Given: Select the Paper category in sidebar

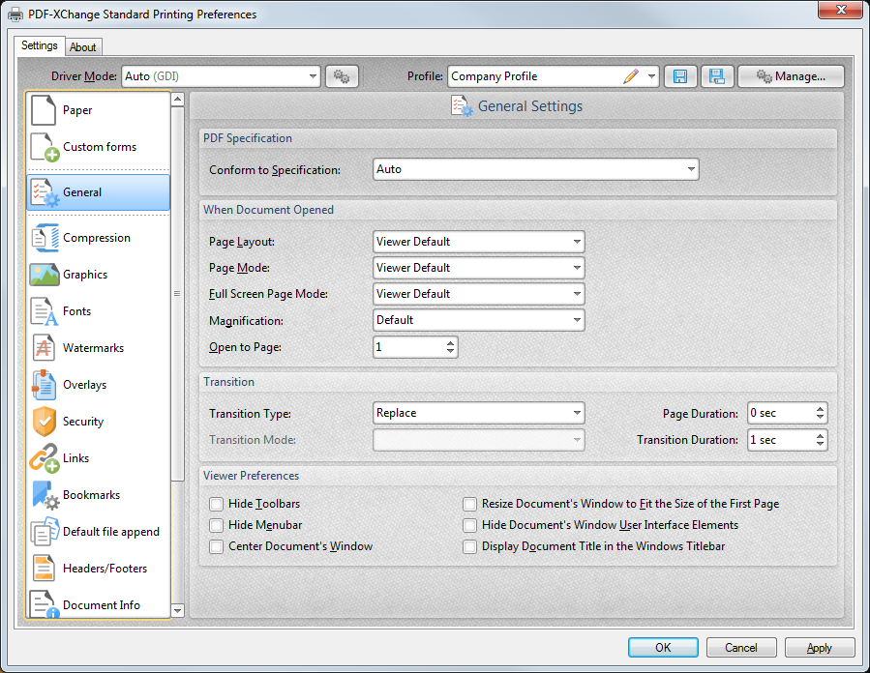Looking at the screenshot, I should tap(98, 110).
